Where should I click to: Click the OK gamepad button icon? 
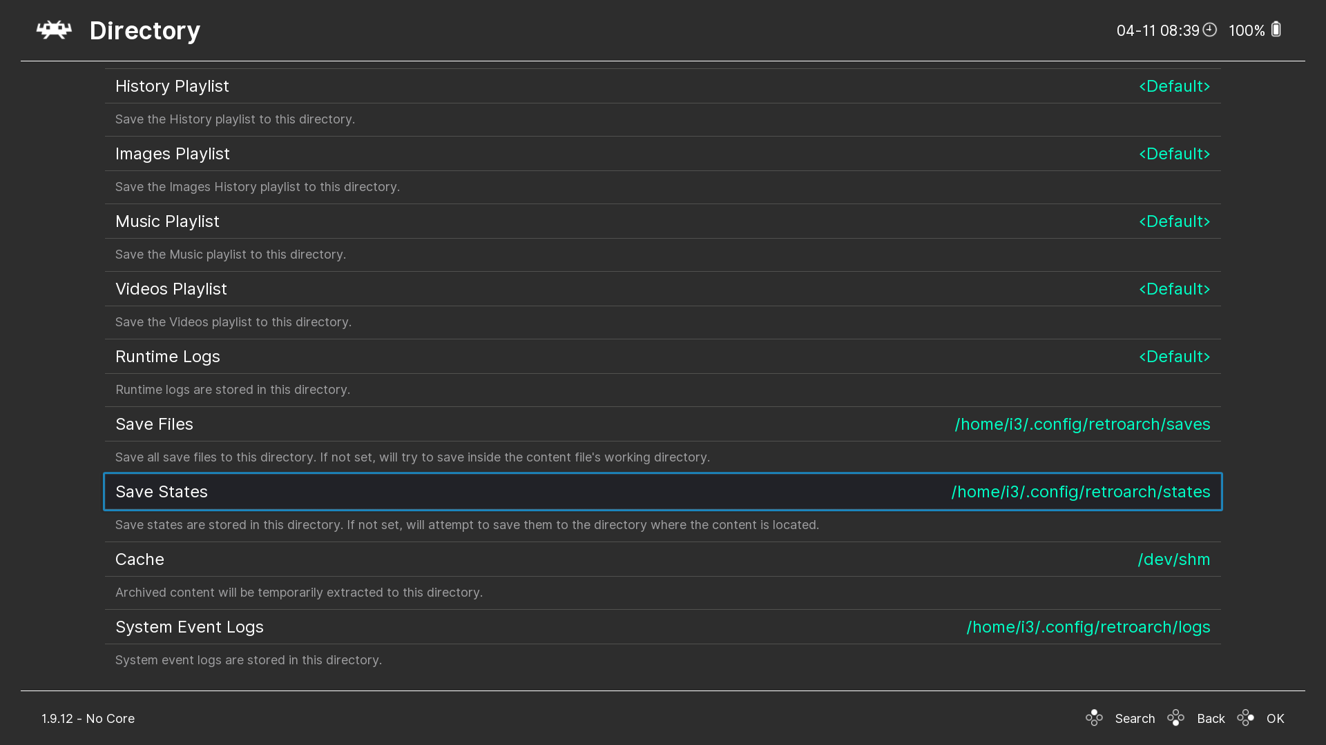[1245, 718]
